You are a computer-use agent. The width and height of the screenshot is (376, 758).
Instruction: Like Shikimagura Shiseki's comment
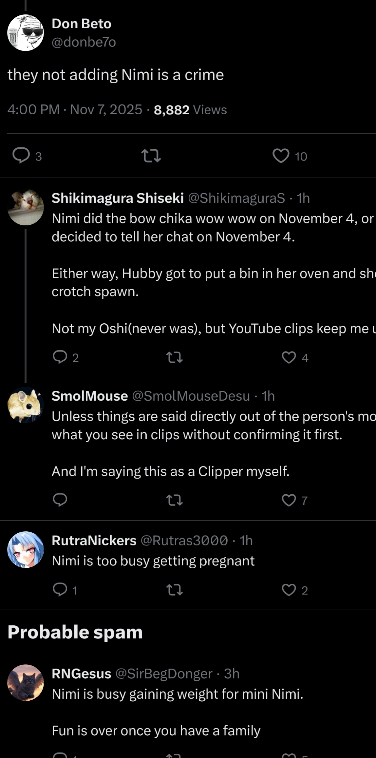[289, 357]
